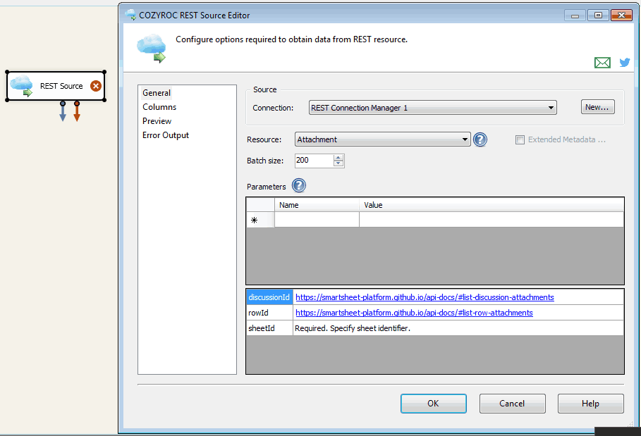
Task: Click the title bar REST Source Editor icon
Action: (x=131, y=15)
